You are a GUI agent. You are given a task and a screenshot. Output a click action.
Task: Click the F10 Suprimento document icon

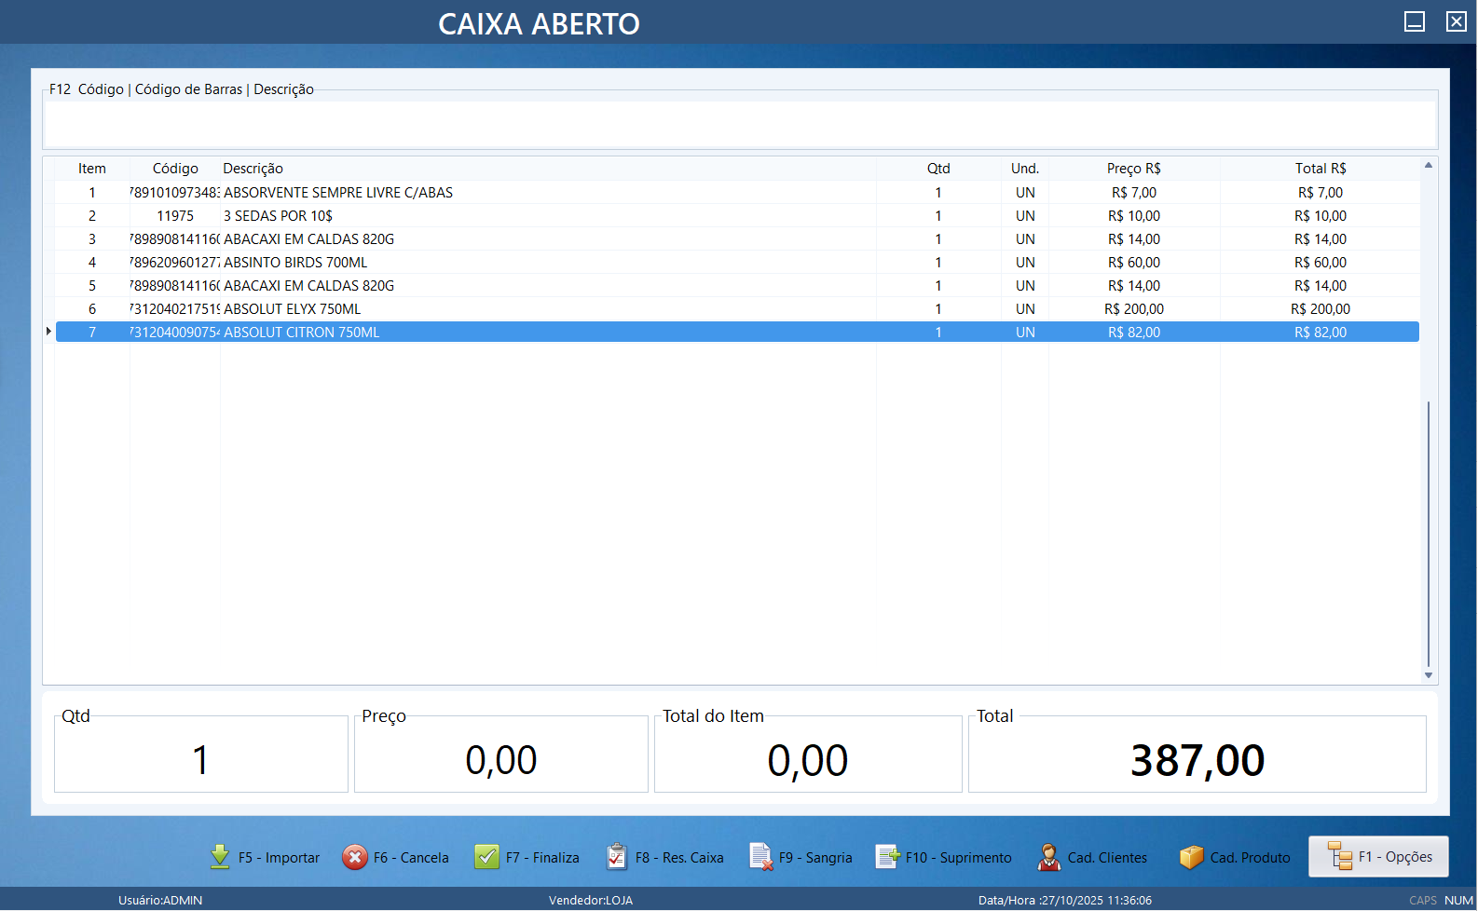pos(887,857)
